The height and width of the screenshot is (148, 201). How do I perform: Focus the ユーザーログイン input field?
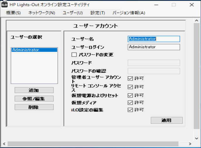[x=154, y=47]
